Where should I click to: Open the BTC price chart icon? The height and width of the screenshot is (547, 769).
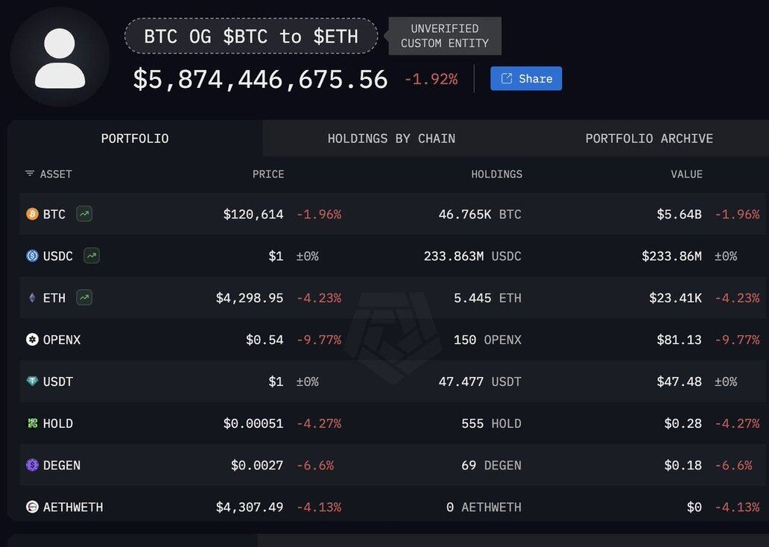[x=84, y=215]
